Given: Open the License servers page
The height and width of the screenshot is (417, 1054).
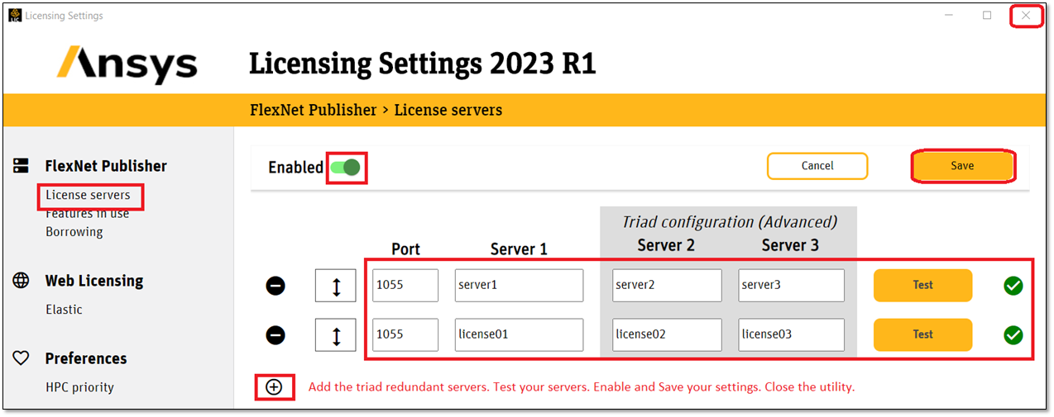Looking at the screenshot, I should tap(88, 196).
